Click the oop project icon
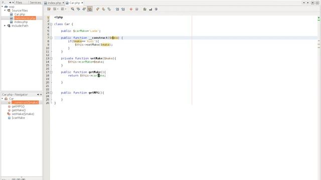Image resolution: width=321 pixels, height=180 pixels. (6, 6)
